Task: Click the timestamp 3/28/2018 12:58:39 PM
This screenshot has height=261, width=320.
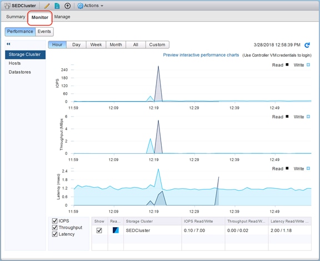Action: [277, 45]
